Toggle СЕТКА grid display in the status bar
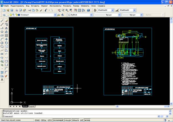Image resolution: width=173 pixels, height=122 pixels. (43, 120)
